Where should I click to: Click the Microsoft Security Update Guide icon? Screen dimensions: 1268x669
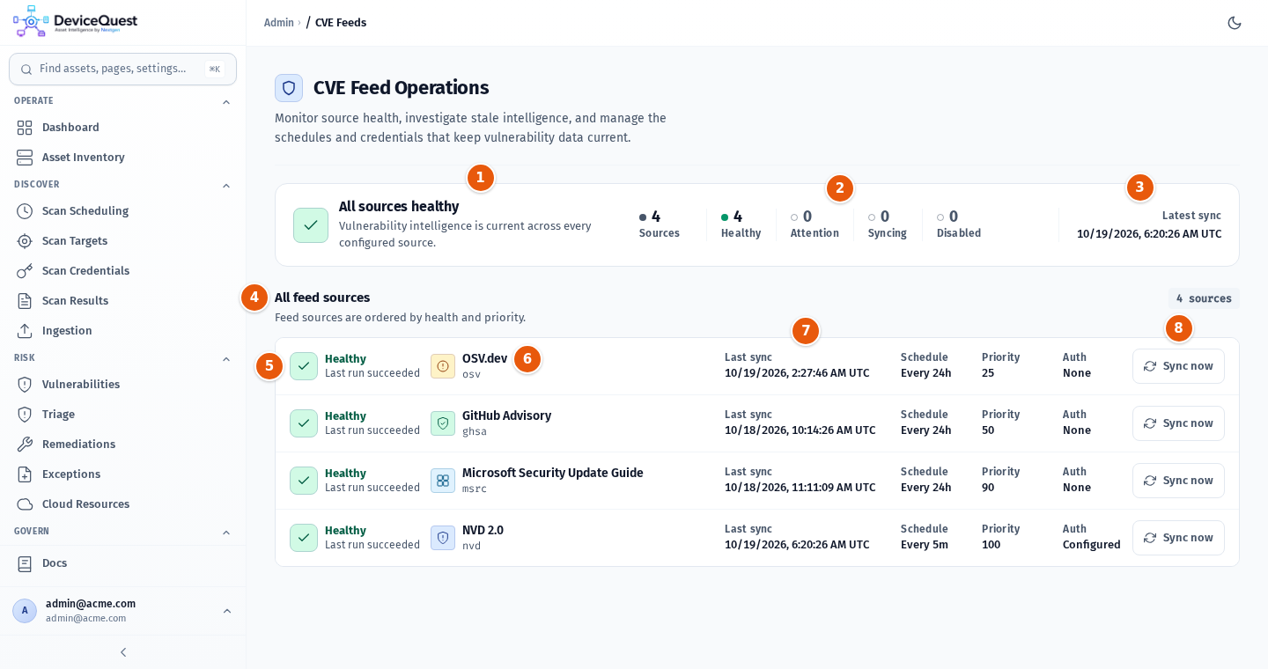[443, 481]
